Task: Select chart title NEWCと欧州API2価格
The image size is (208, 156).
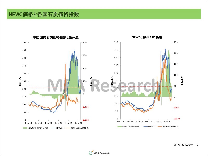Action: pos(147,37)
